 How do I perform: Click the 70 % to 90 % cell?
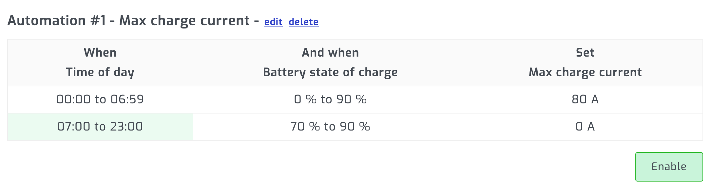(x=330, y=127)
